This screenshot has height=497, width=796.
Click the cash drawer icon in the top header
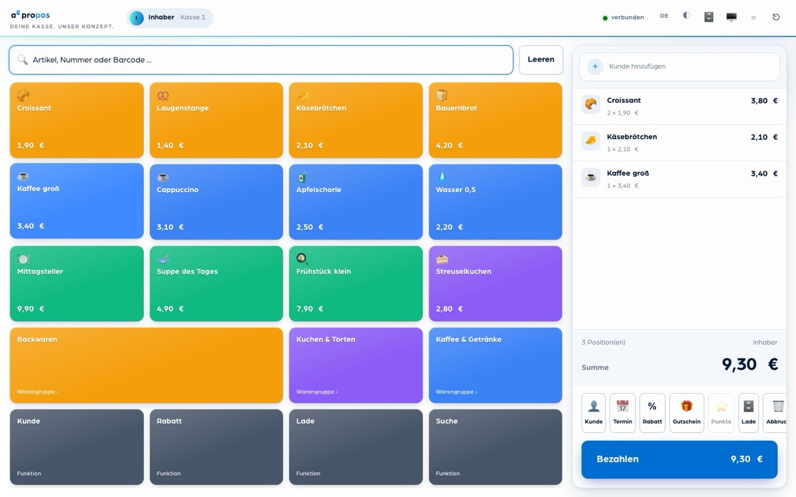click(708, 17)
